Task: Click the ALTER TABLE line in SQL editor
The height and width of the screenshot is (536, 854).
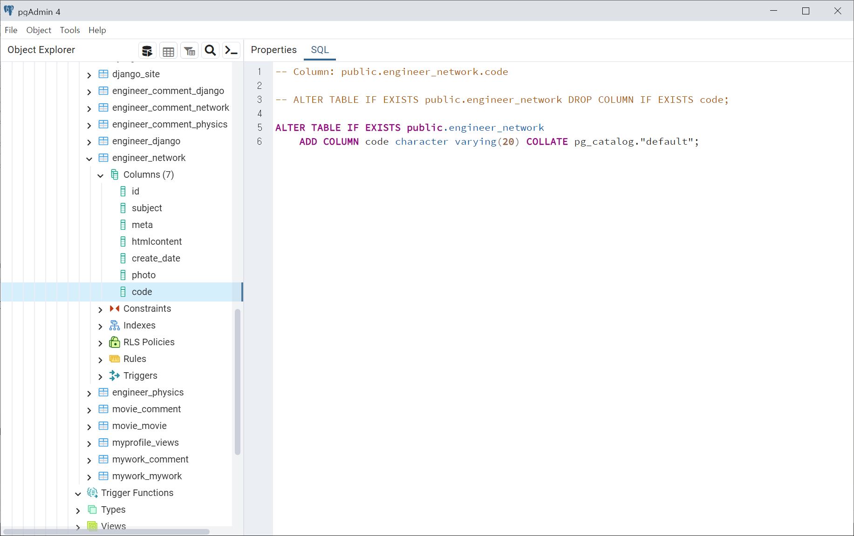Action: tap(410, 127)
